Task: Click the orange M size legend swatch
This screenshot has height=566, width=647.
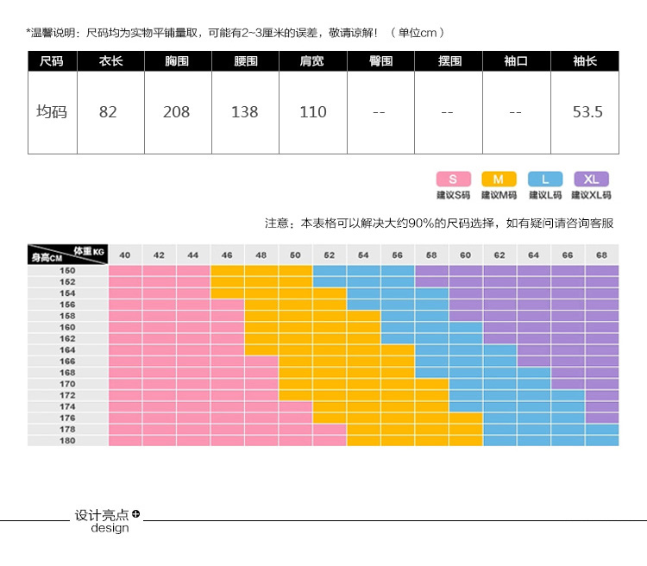Action: coord(499,179)
